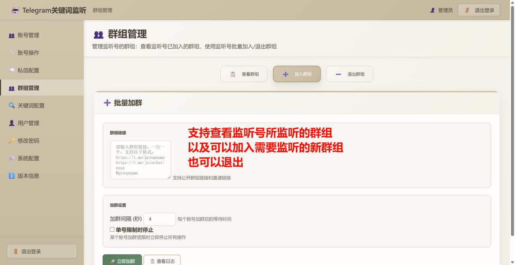Click the 群组链接 field label
Viewport: 515px width, 265px height.
click(118, 133)
